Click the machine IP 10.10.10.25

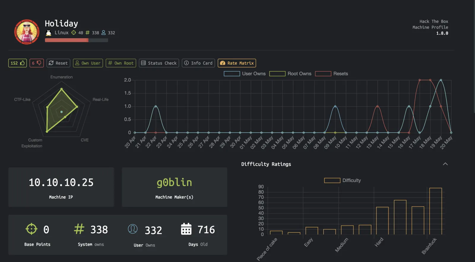pyautogui.click(x=61, y=182)
